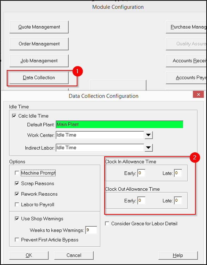Enable the Machine Prompt checkbox

click(x=17, y=173)
